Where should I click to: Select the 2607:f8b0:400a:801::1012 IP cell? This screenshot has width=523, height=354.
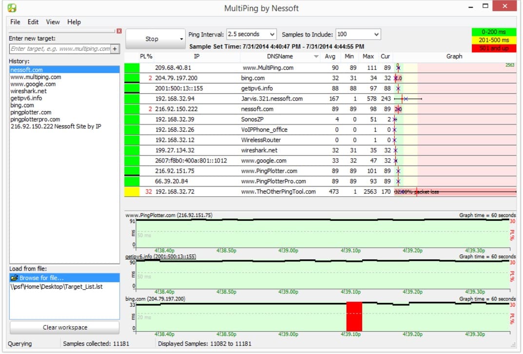pyautogui.click(x=191, y=161)
